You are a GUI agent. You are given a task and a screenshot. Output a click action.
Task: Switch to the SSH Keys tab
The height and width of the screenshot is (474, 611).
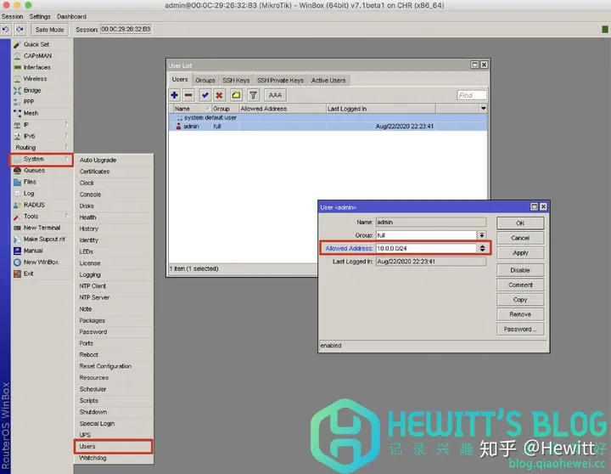[x=236, y=81]
